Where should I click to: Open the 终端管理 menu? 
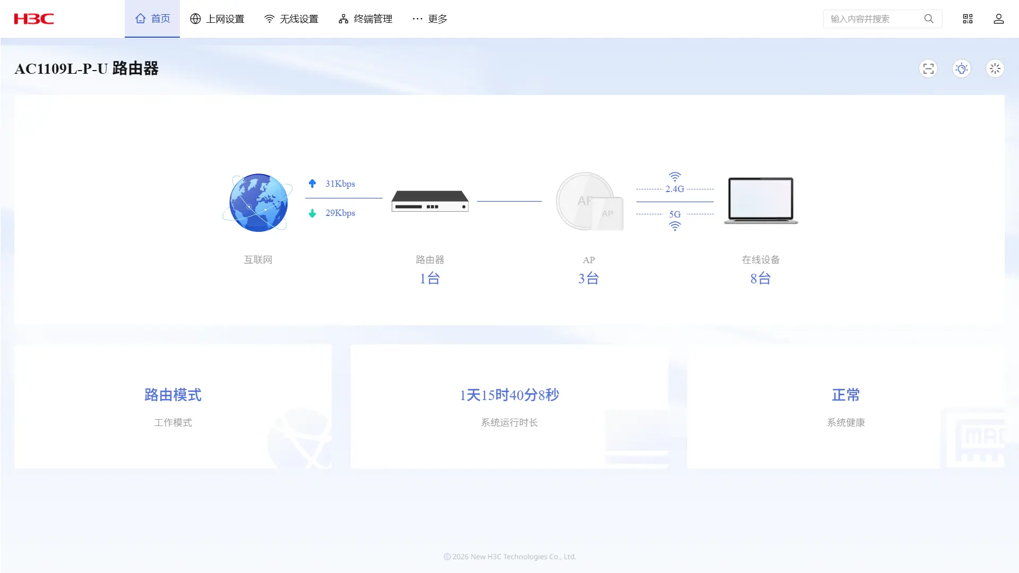pyautogui.click(x=365, y=19)
